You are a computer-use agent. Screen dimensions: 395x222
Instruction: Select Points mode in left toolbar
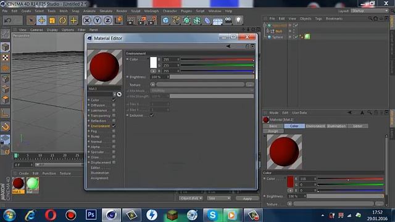tap(6, 79)
